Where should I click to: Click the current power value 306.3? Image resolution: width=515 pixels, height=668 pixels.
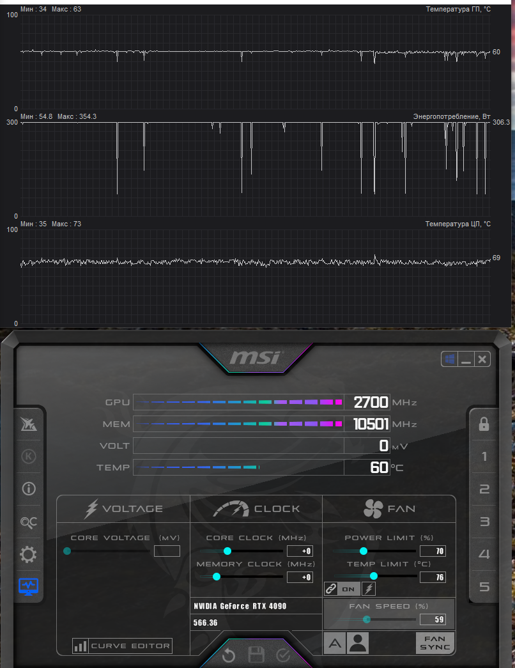(501, 122)
